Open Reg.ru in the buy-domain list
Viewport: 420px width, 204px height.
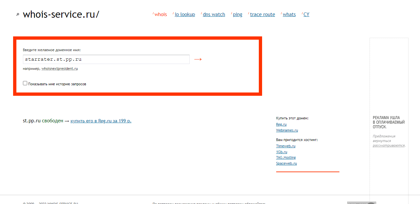coord(281,124)
